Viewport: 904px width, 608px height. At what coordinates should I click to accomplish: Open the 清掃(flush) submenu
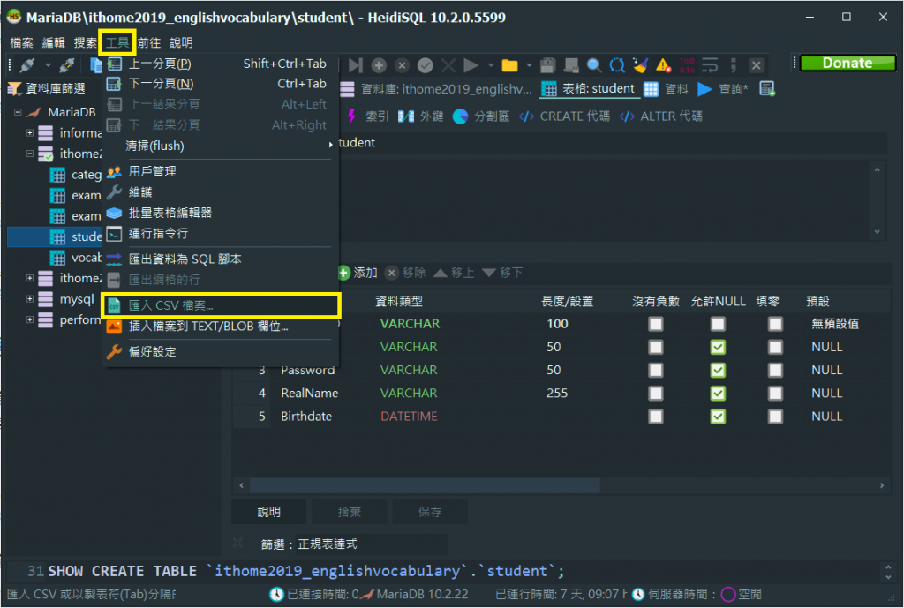pyautogui.click(x=221, y=146)
